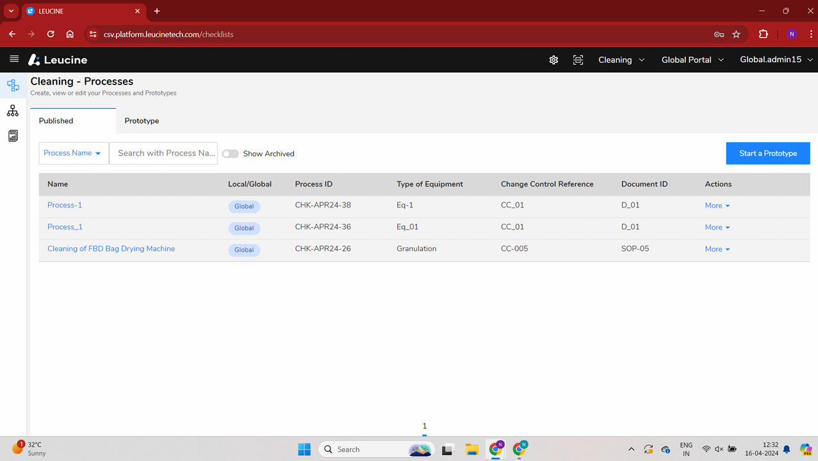Open the browser extensions puzzle icon
Viewport: 818px width, 461px height.
(x=764, y=35)
